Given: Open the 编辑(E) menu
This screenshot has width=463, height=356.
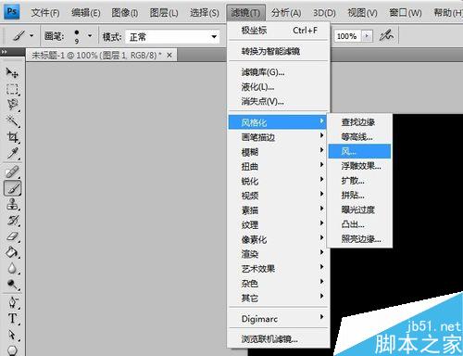Looking at the screenshot, I should pos(86,13).
